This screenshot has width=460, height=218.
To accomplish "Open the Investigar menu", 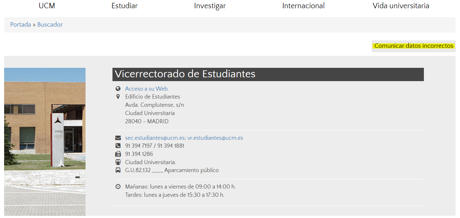I will pyautogui.click(x=210, y=6).
